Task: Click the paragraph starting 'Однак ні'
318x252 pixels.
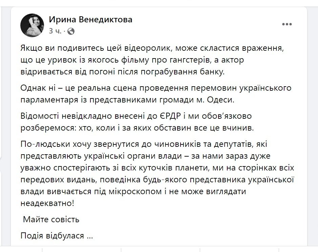Action: click(x=156, y=94)
